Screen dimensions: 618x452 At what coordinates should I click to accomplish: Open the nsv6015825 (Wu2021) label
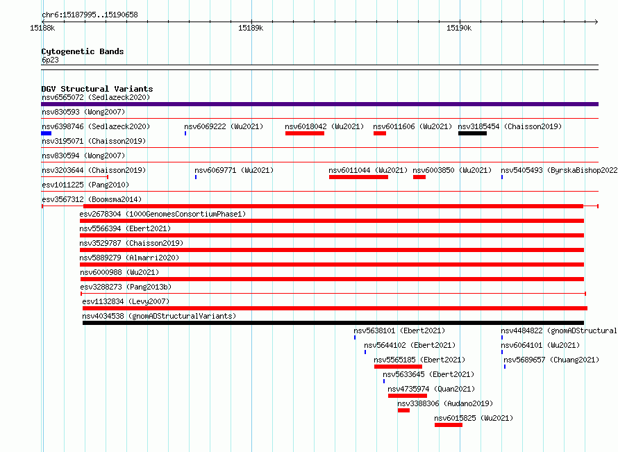pyautogui.click(x=474, y=418)
